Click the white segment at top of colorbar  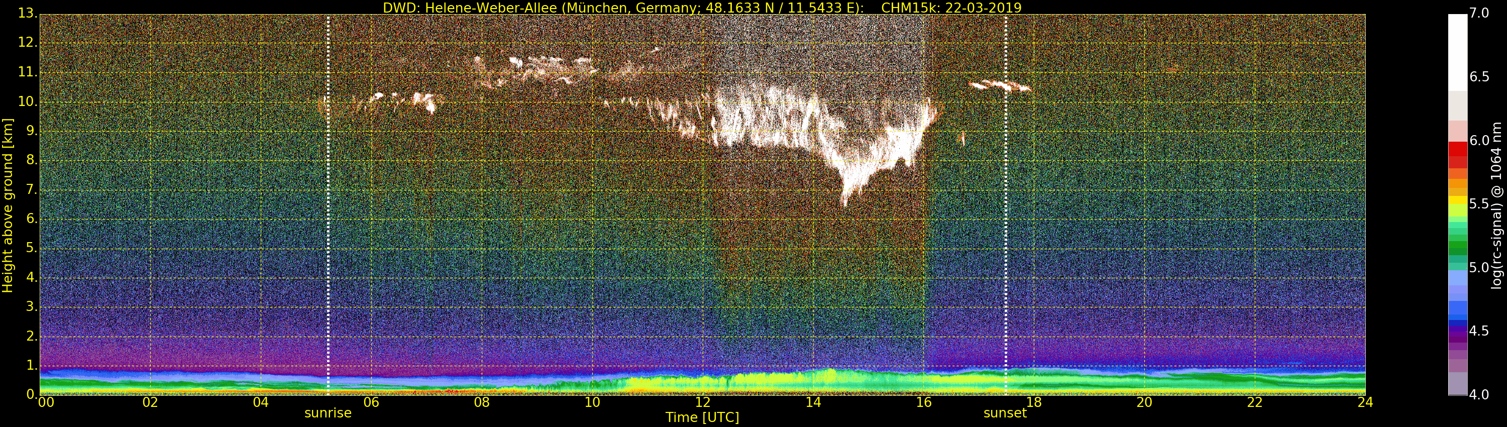coord(1457,53)
